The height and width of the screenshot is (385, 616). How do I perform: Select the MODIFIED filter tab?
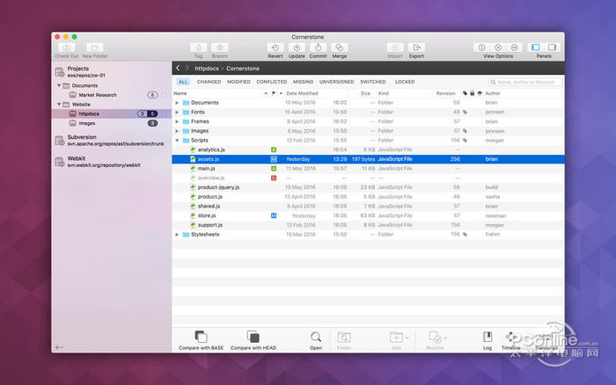tap(238, 82)
